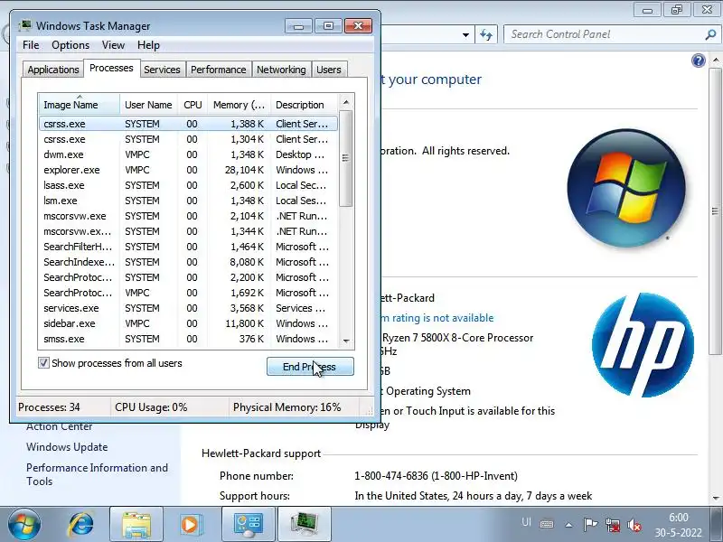Image resolution: width=723 pixels, height=542 pixels.
Task: Expand the address bar history dropdown
Action: 465,34
